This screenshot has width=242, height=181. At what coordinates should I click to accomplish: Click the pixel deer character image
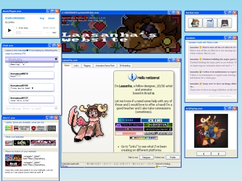[x=88, y=123]
